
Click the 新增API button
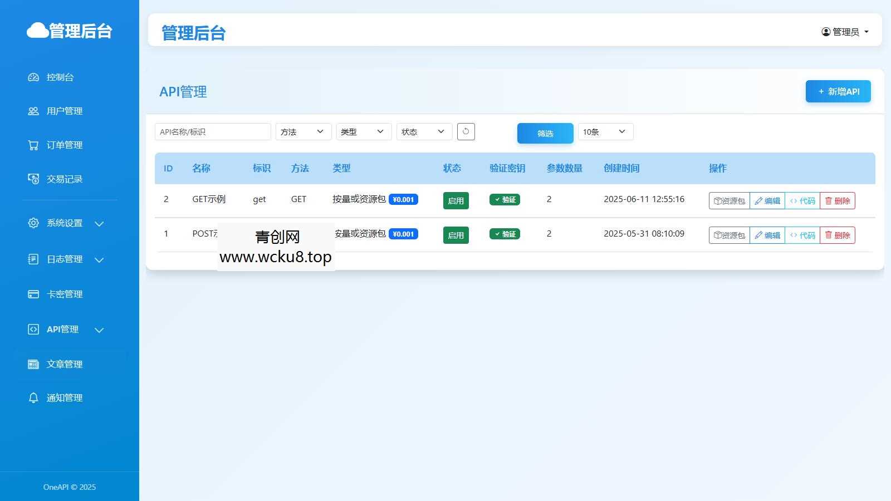(838, 91)
